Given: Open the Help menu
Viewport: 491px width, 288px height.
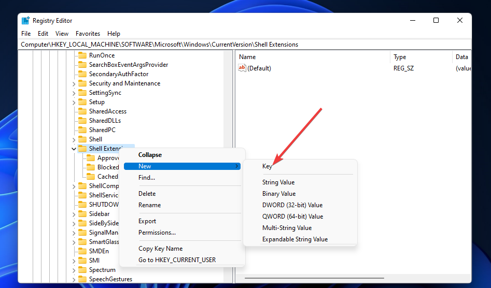Looking at the screenshot, I should tap(114, 34).
